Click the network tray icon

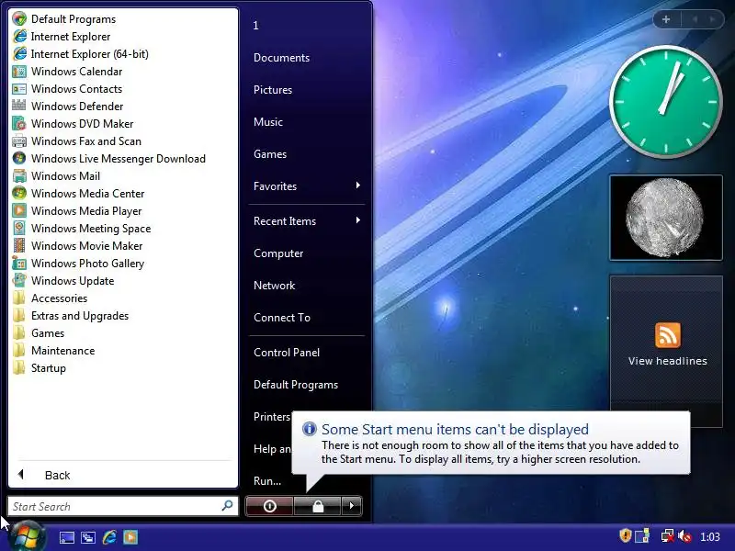pyautogui.click(x=667, y=536)
